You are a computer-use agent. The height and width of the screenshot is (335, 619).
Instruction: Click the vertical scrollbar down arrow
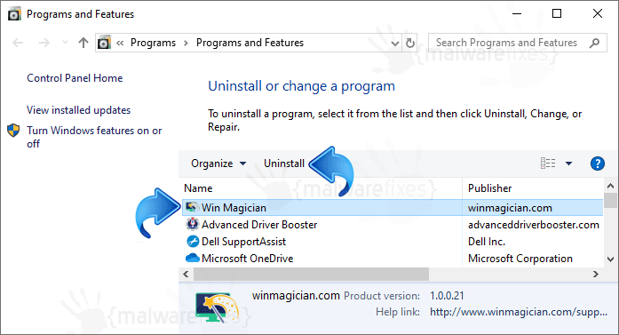(x=610, y=259)
